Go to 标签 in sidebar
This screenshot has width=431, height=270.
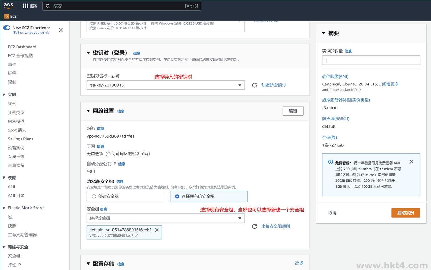coord(12,73)
